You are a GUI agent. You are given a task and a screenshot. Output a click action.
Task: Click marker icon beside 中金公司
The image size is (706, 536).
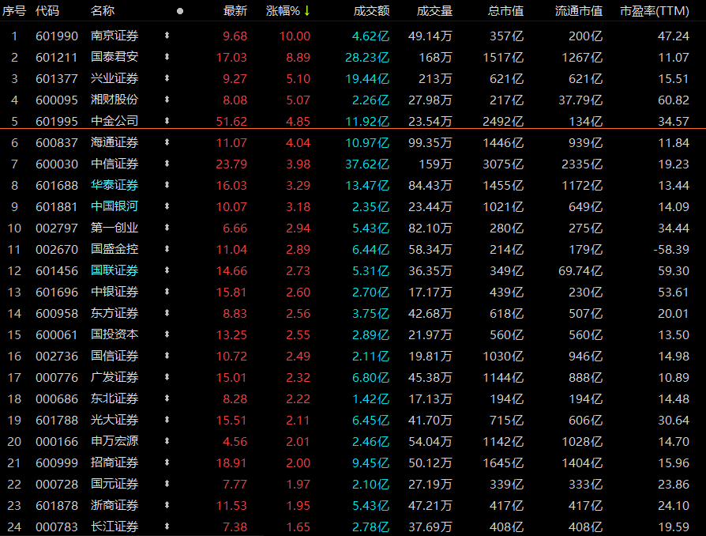(x=167, y=121)
